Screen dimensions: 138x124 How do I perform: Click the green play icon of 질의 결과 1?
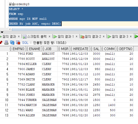tap(55, 36)
